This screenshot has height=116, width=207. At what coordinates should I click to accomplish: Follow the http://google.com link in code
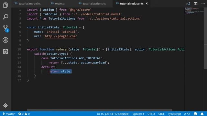(x=60, y=36)
